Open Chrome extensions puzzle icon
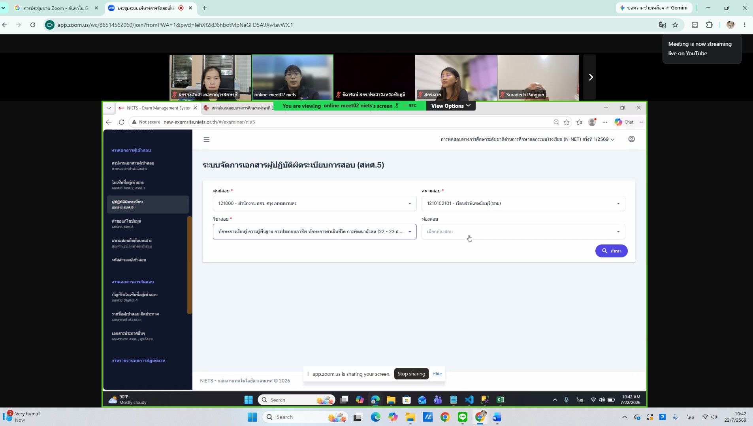Image resolution: width=753 pixels, height=426 pixels. [x=709, y=25]
